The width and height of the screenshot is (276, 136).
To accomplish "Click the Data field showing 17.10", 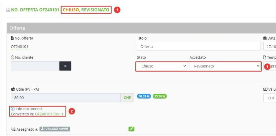I will [x=270, y=46].
